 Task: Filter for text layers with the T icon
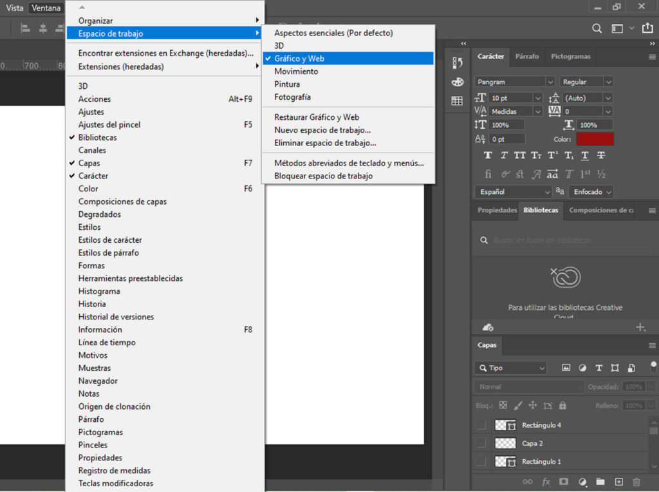pyautogui.click(x=599, y=367)
